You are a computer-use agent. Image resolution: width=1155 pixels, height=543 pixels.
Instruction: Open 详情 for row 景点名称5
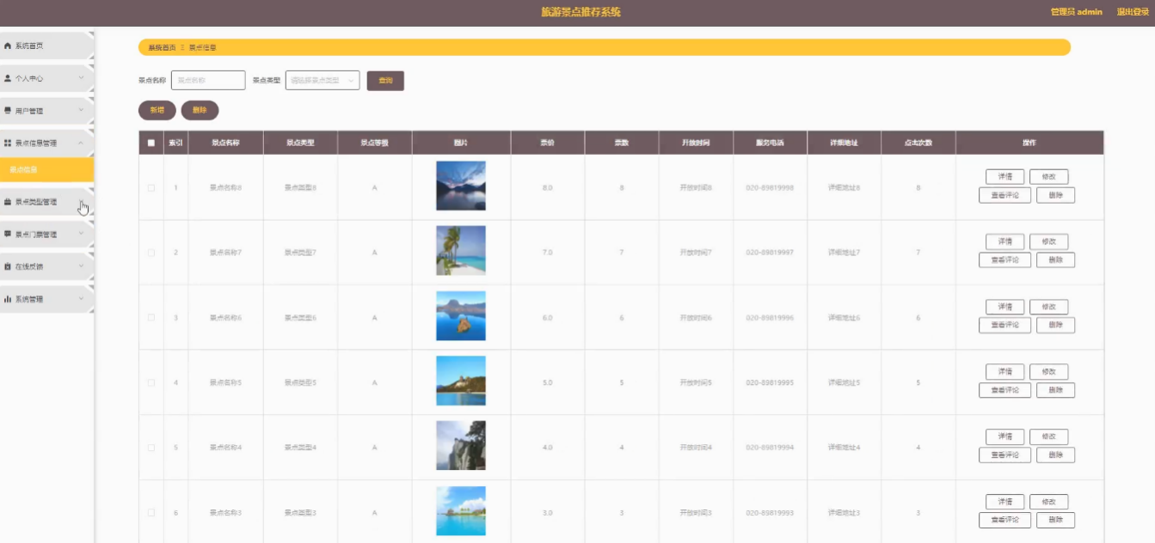[x=1004, y=372]
